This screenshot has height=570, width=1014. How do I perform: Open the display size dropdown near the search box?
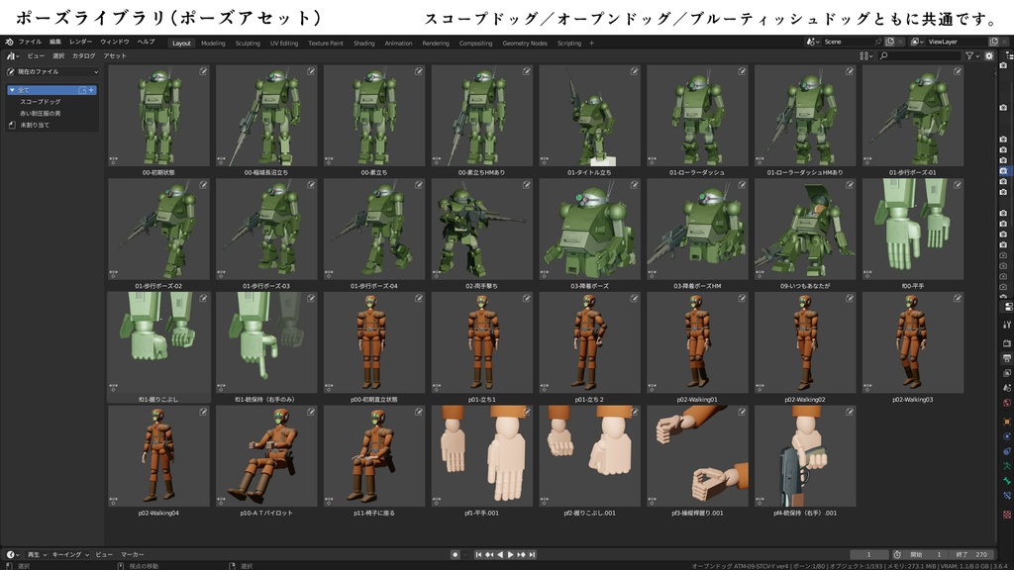tap(866, 56)
